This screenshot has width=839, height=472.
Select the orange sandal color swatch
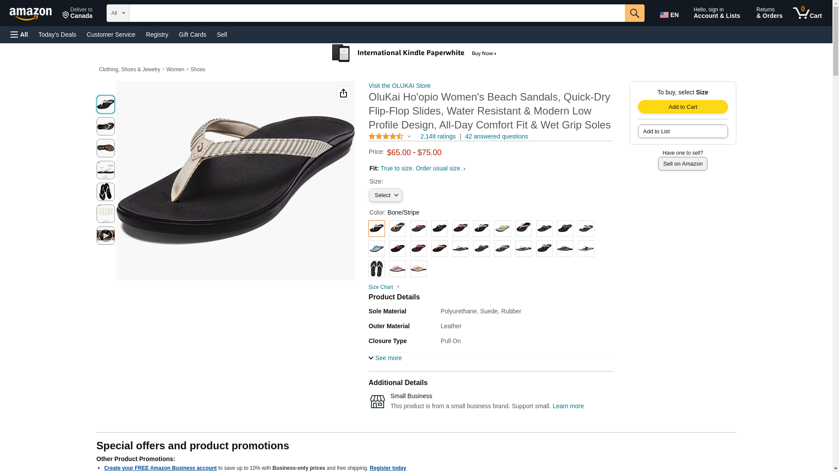(x=418, y=269)
